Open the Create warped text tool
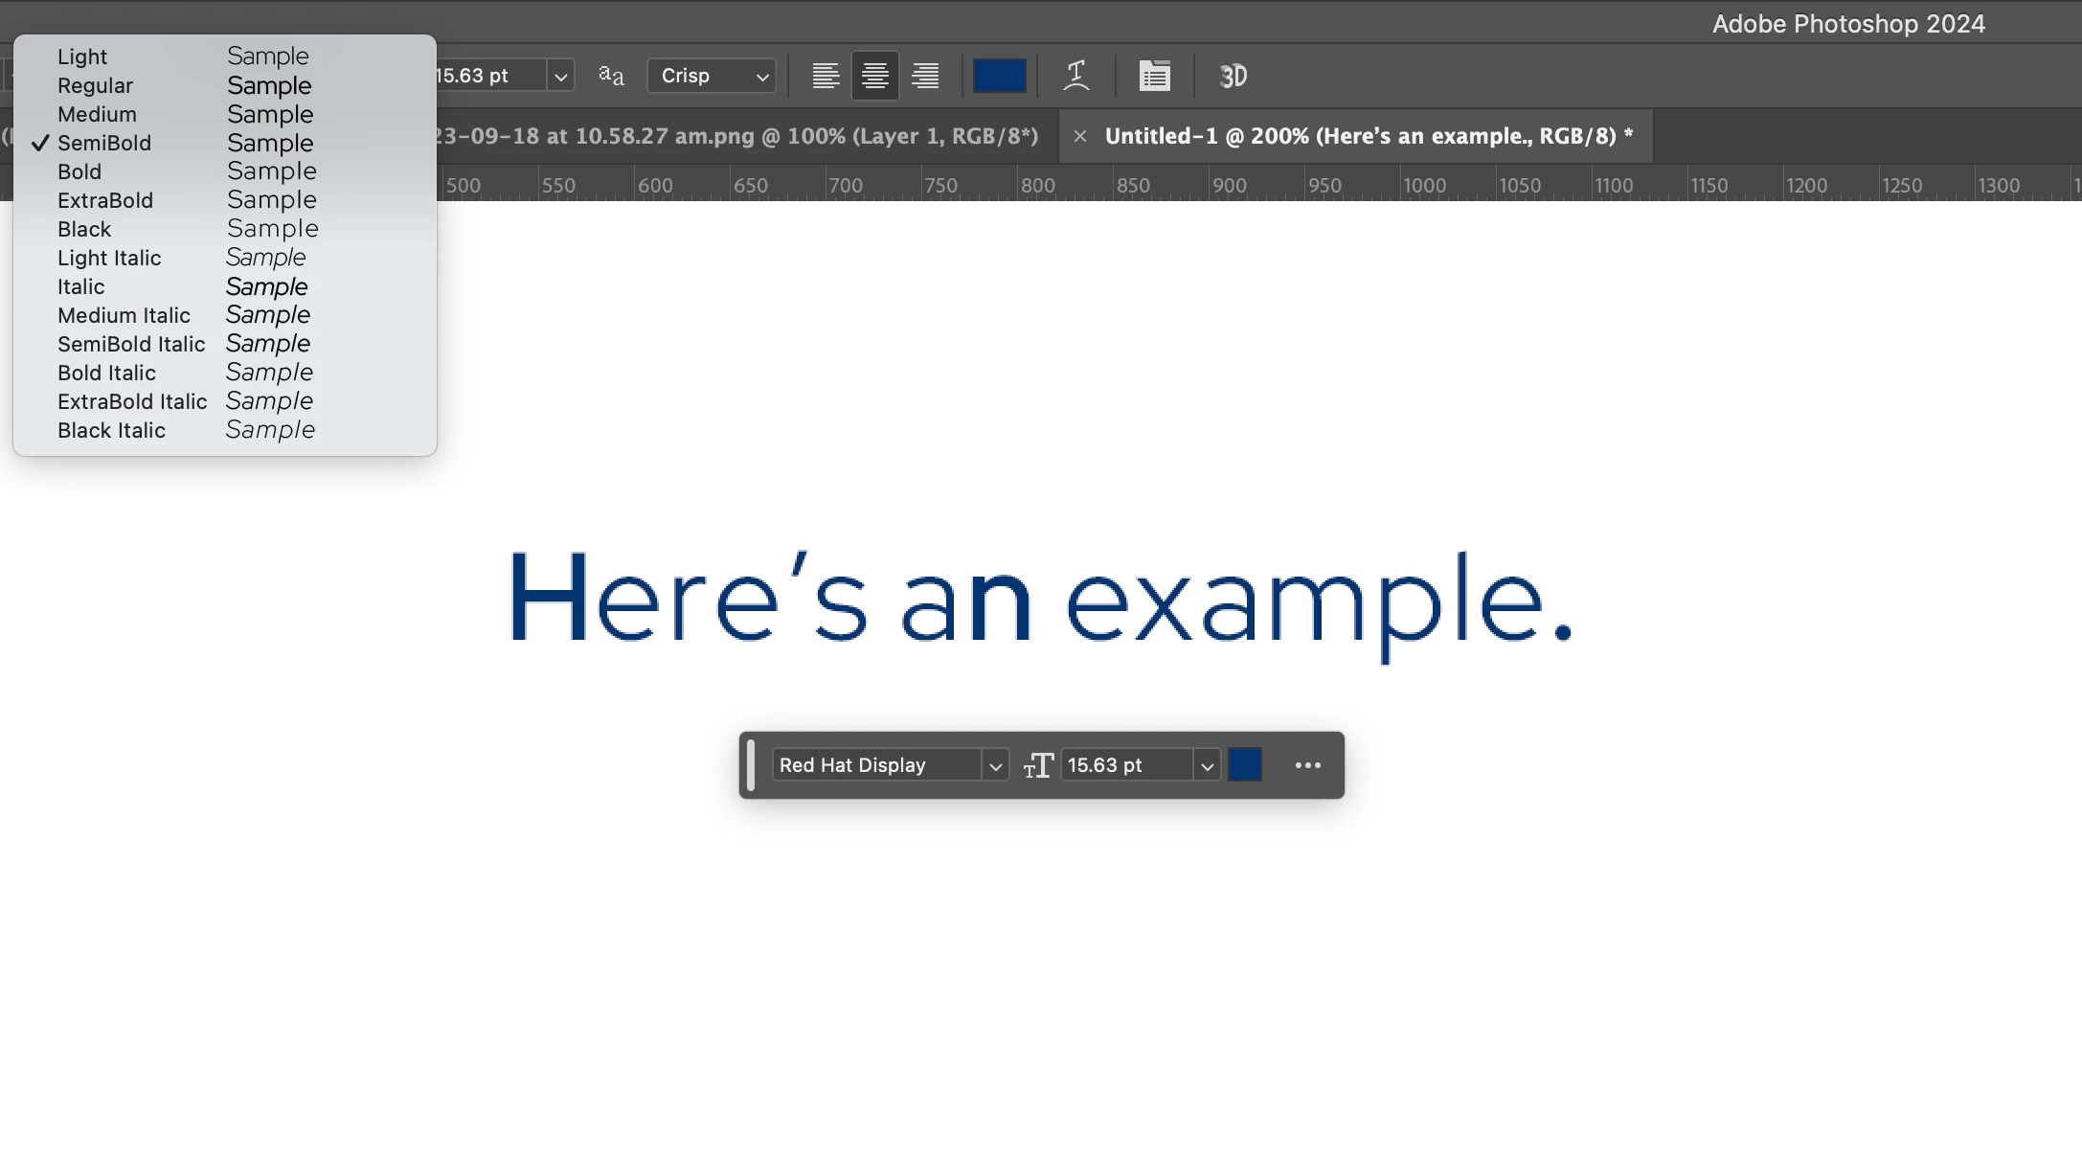Screen dimensions: 2082x1157 point(1076,76)
